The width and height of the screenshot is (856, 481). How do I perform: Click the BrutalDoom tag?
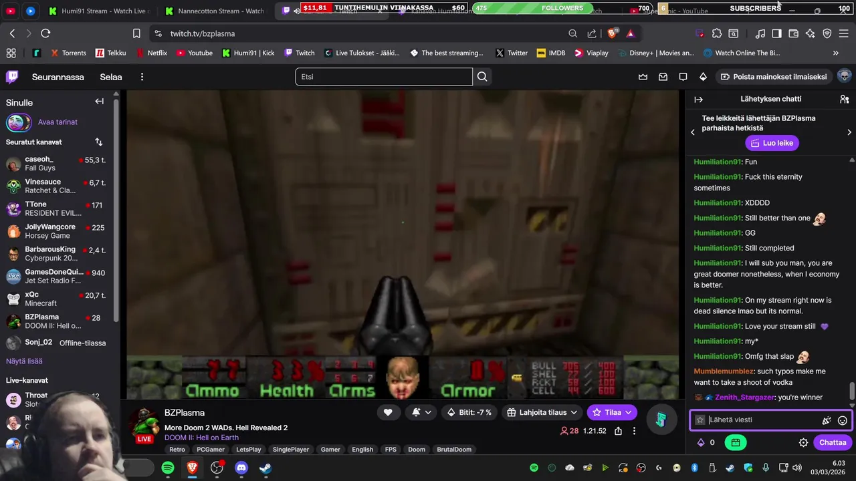click(454, 450)
